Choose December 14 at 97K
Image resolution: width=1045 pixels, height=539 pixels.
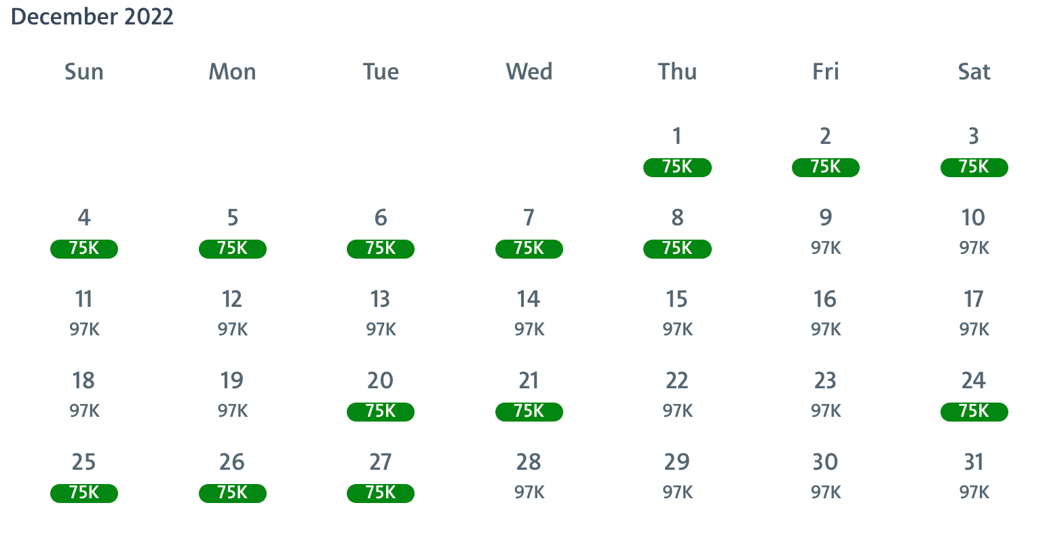point(529,315)
